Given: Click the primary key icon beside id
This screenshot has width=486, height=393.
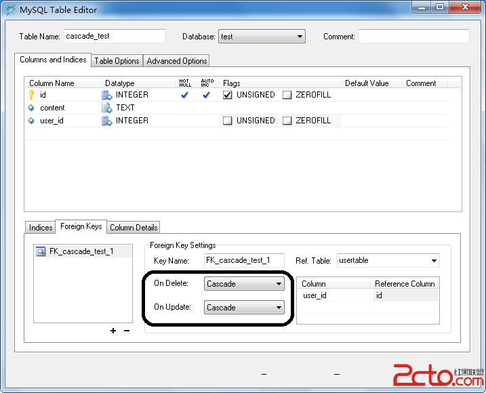Looking at the screenshot, I should (x=31, y=95).
